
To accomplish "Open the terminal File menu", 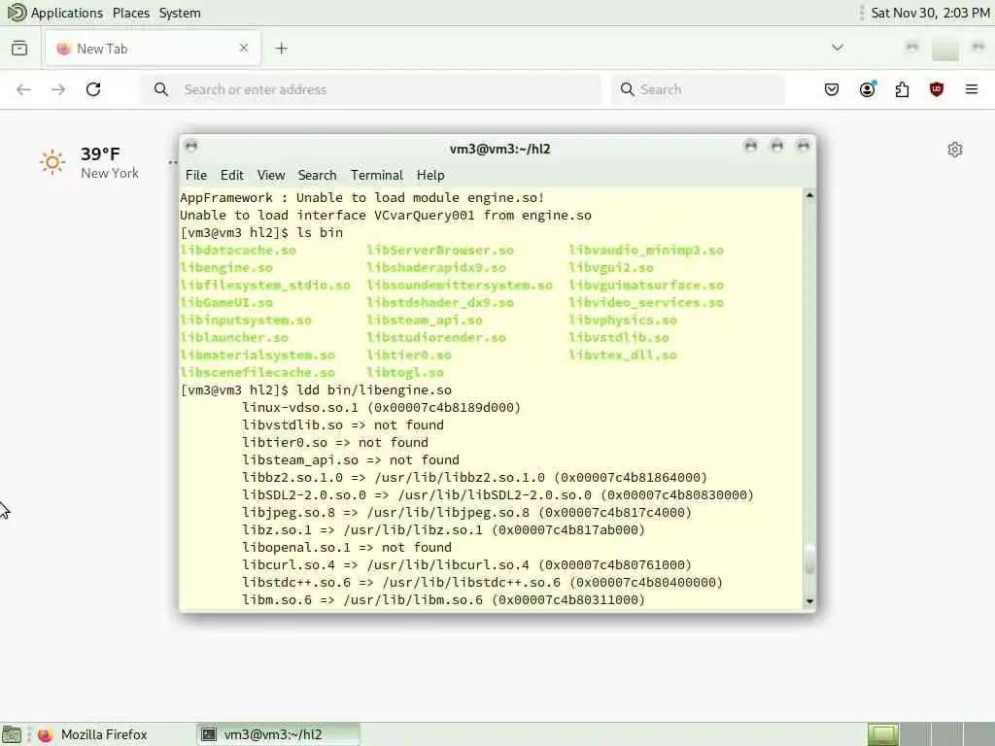I will click(196, 175).
